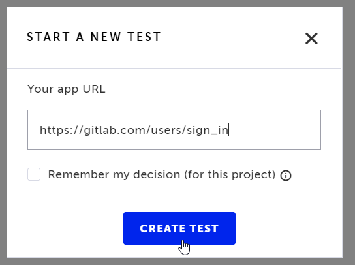
Task: Click the "Your app URL" field label
Action: click(67, 89)
